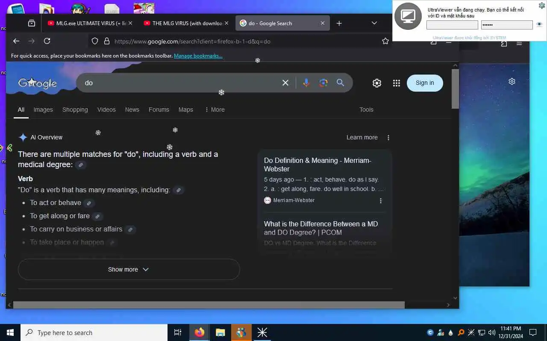Close the 'do - Google Search' tab
547x341 pixels.
[323, 23]
